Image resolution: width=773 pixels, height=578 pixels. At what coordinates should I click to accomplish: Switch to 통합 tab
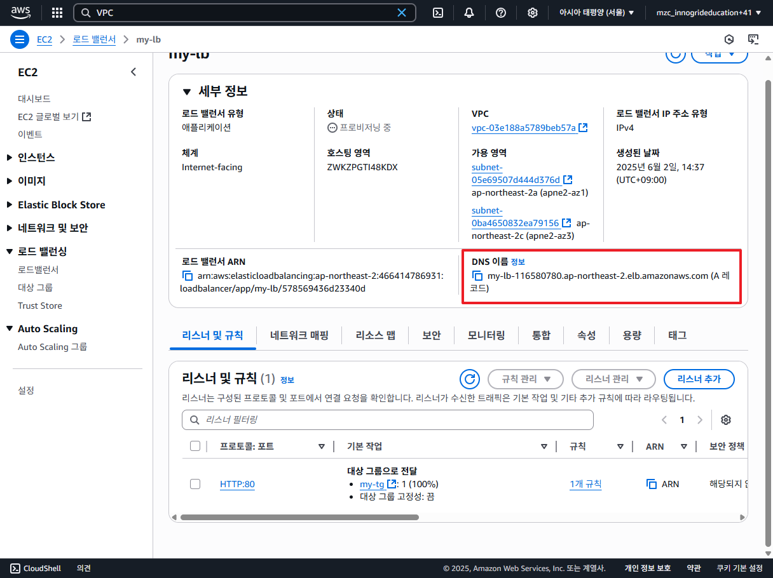pyautogui.click(x=541, y=335)
